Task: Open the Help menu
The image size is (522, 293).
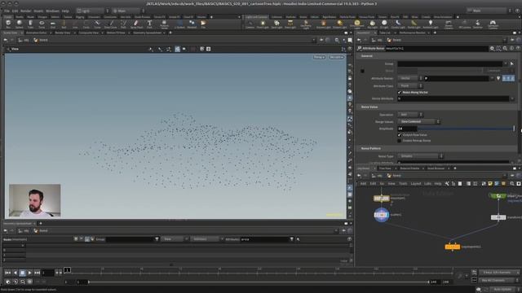Action: pos(65,11)
